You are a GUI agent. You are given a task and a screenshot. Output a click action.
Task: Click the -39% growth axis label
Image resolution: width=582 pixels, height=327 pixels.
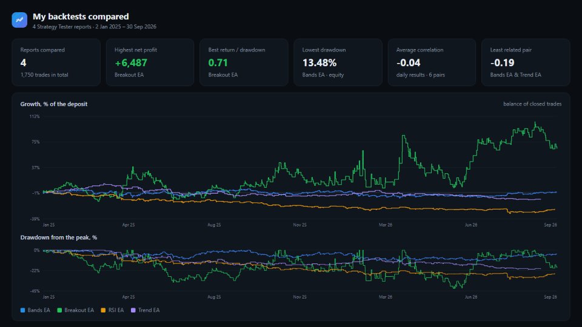pos(35,219)
